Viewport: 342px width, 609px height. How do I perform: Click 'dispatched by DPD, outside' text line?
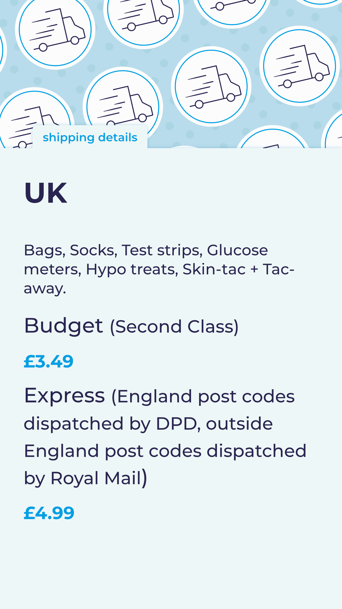(x=148, y=424)
